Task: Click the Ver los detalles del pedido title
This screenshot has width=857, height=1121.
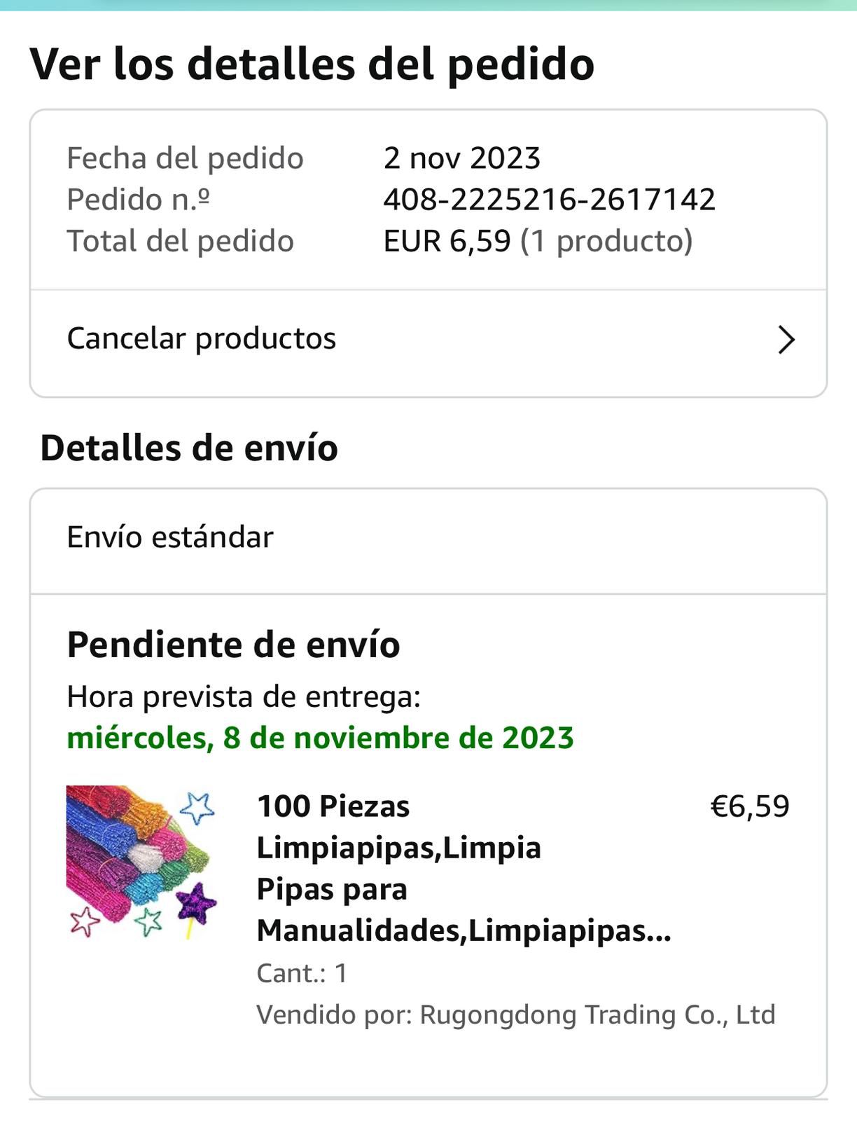Action: pos(312,64)
